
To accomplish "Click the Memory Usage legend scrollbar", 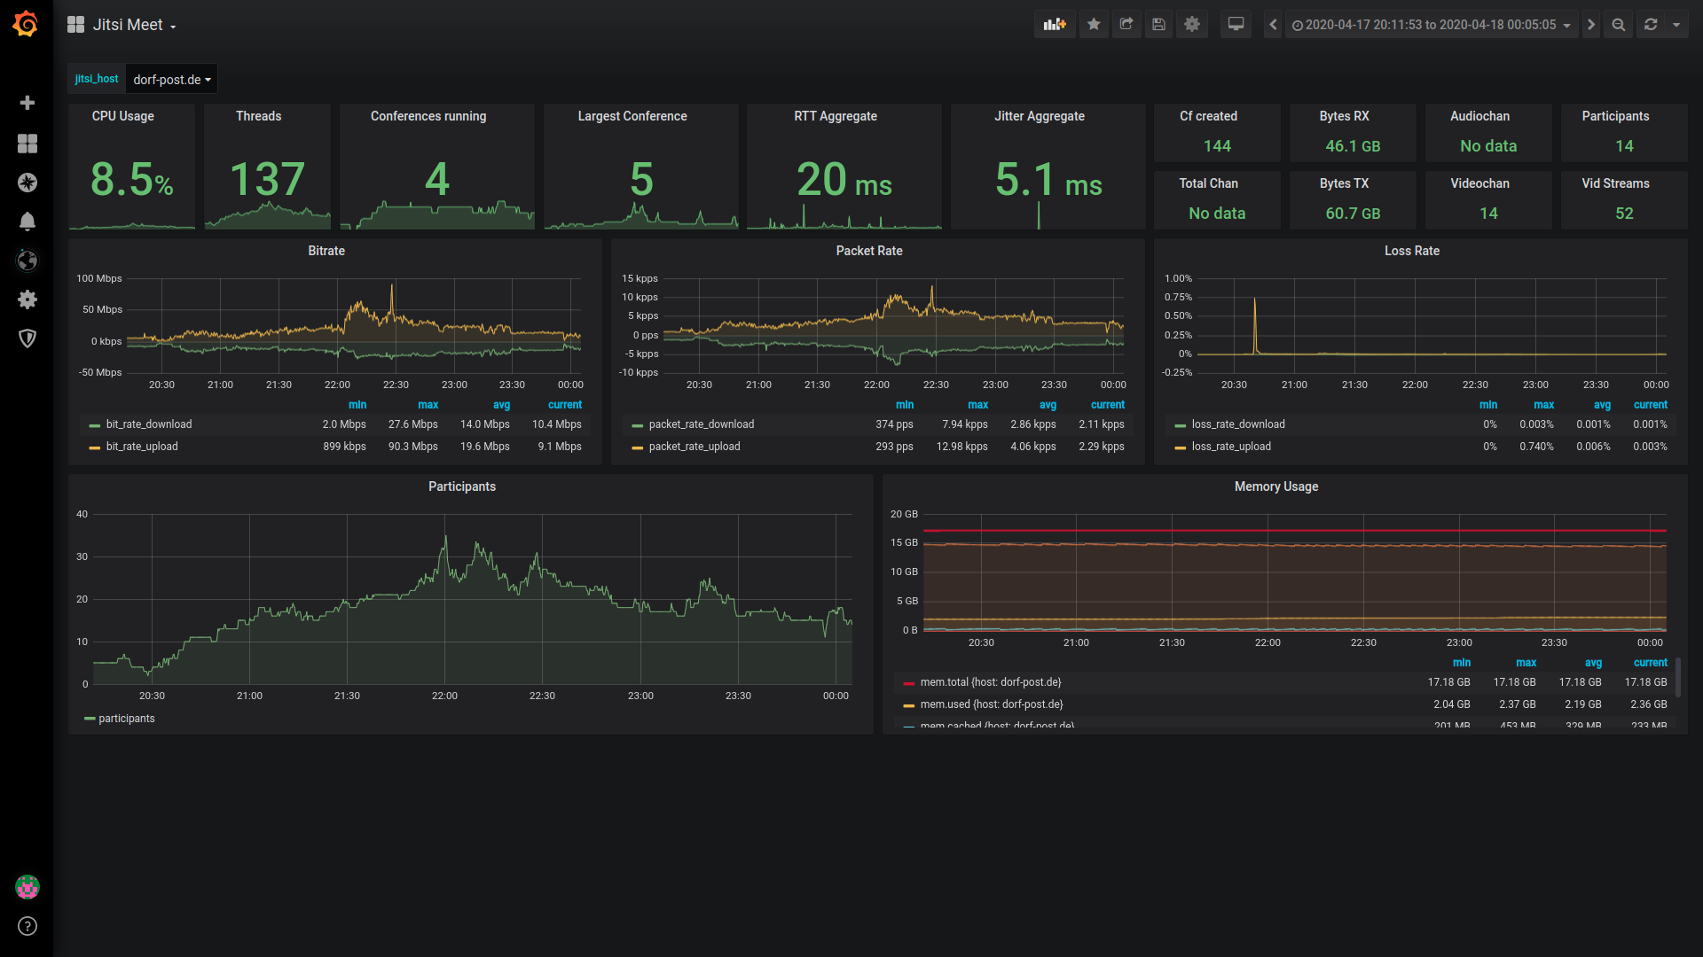I will [1678, 678].
